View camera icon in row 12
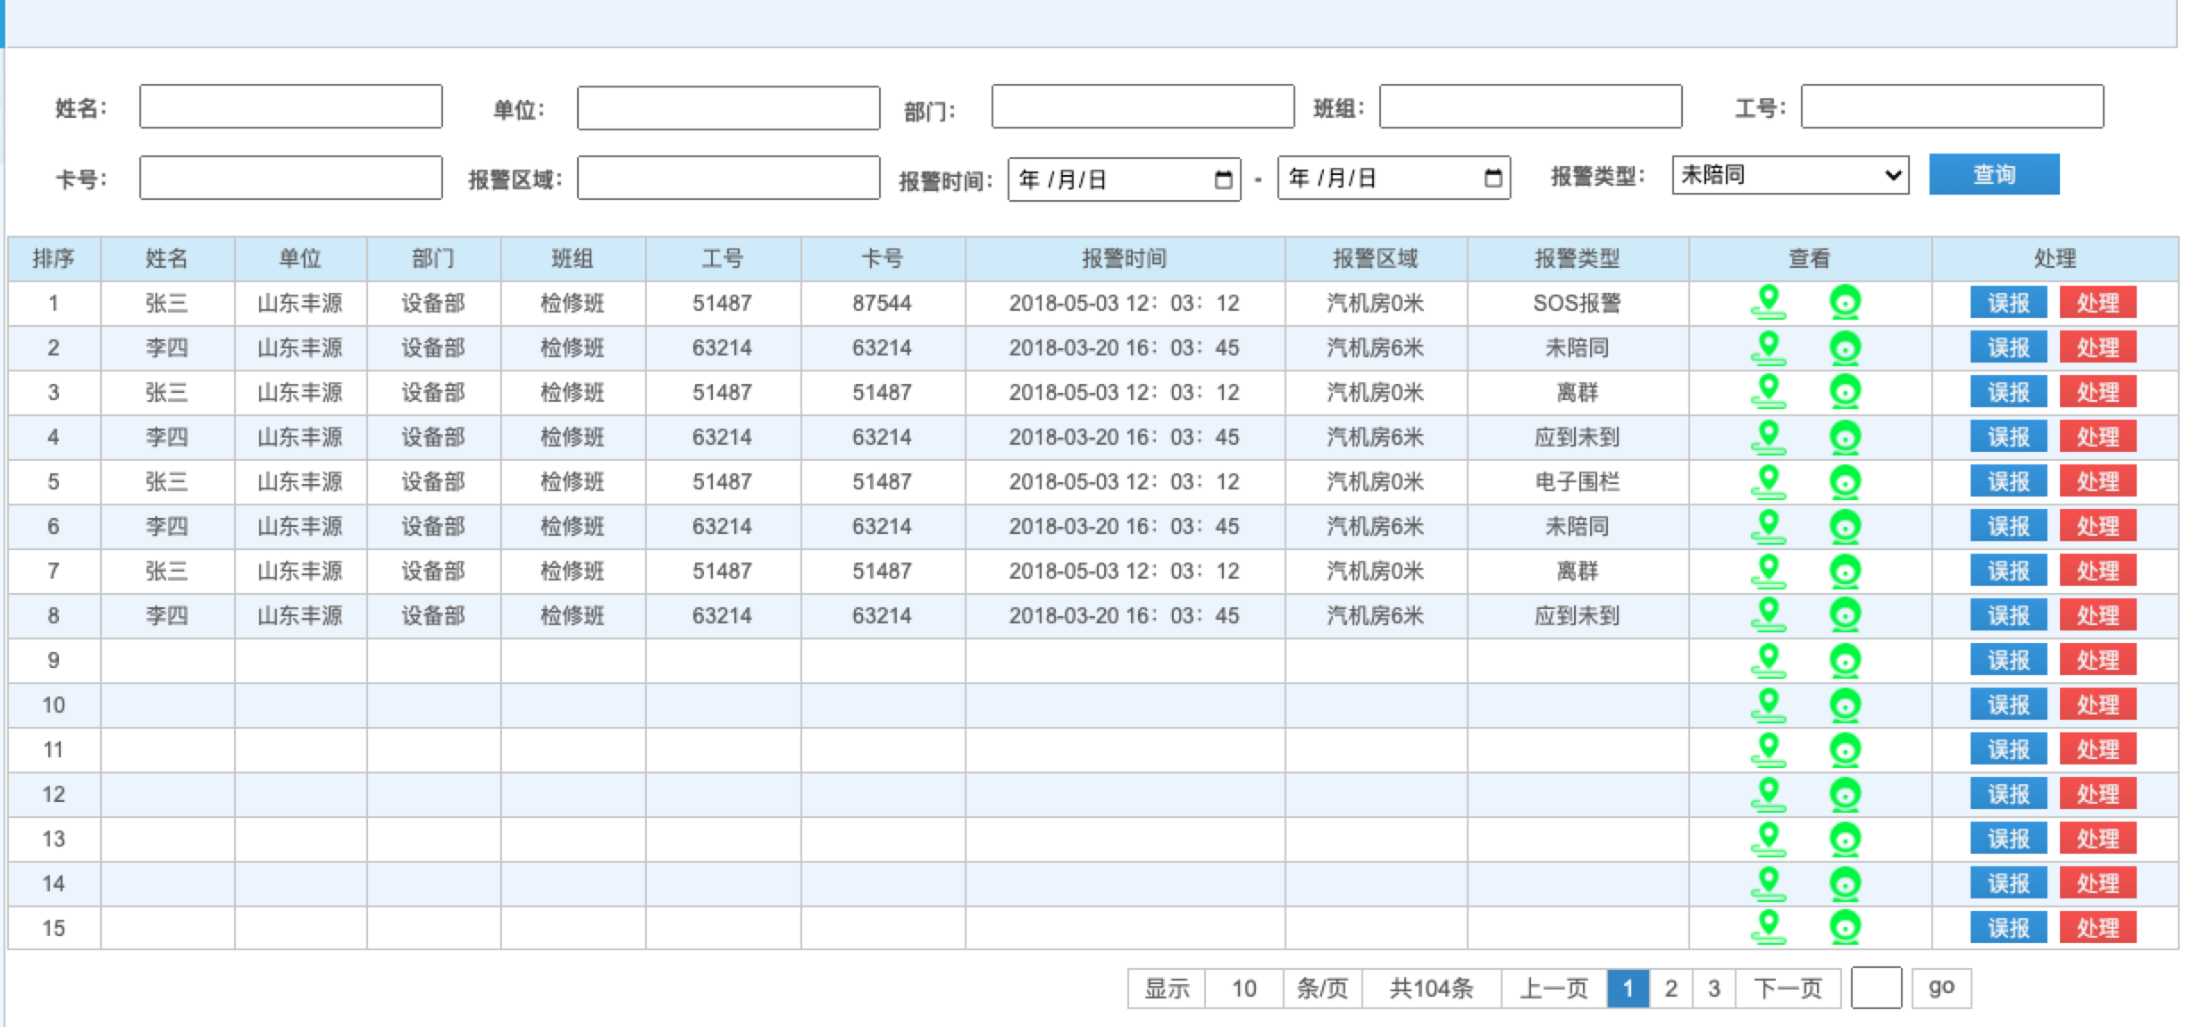Image resolution: width=2185 pixels, height=1027 pixels. (1845, 794)
